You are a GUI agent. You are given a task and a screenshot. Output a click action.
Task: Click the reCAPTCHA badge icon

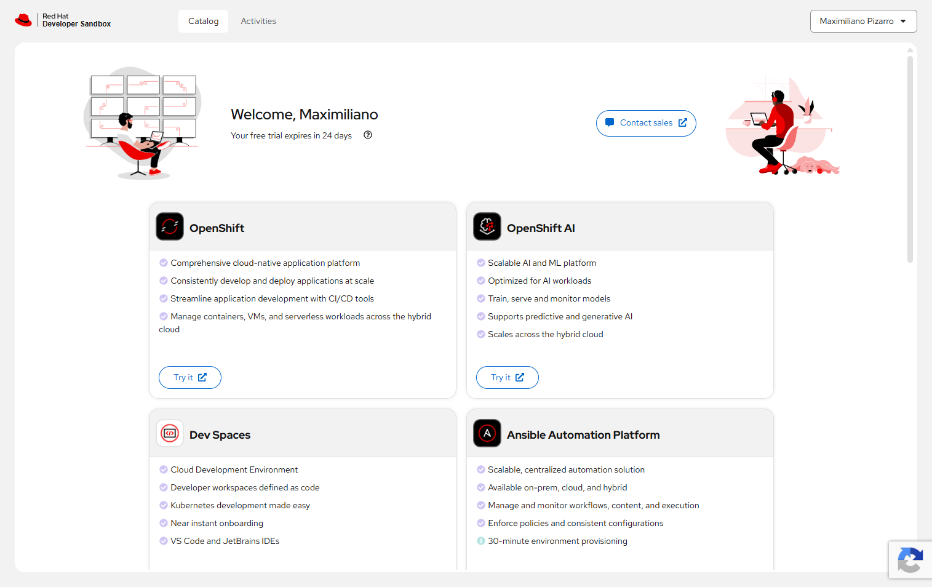pos(910,560)
